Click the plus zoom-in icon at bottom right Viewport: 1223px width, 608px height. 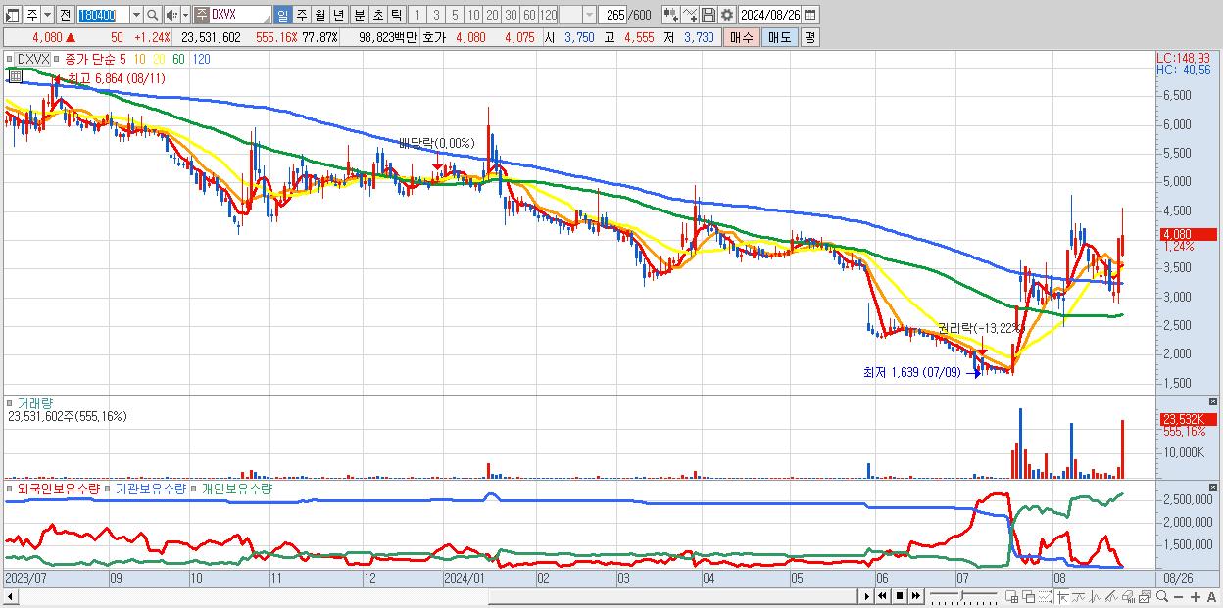point(1196,596)
